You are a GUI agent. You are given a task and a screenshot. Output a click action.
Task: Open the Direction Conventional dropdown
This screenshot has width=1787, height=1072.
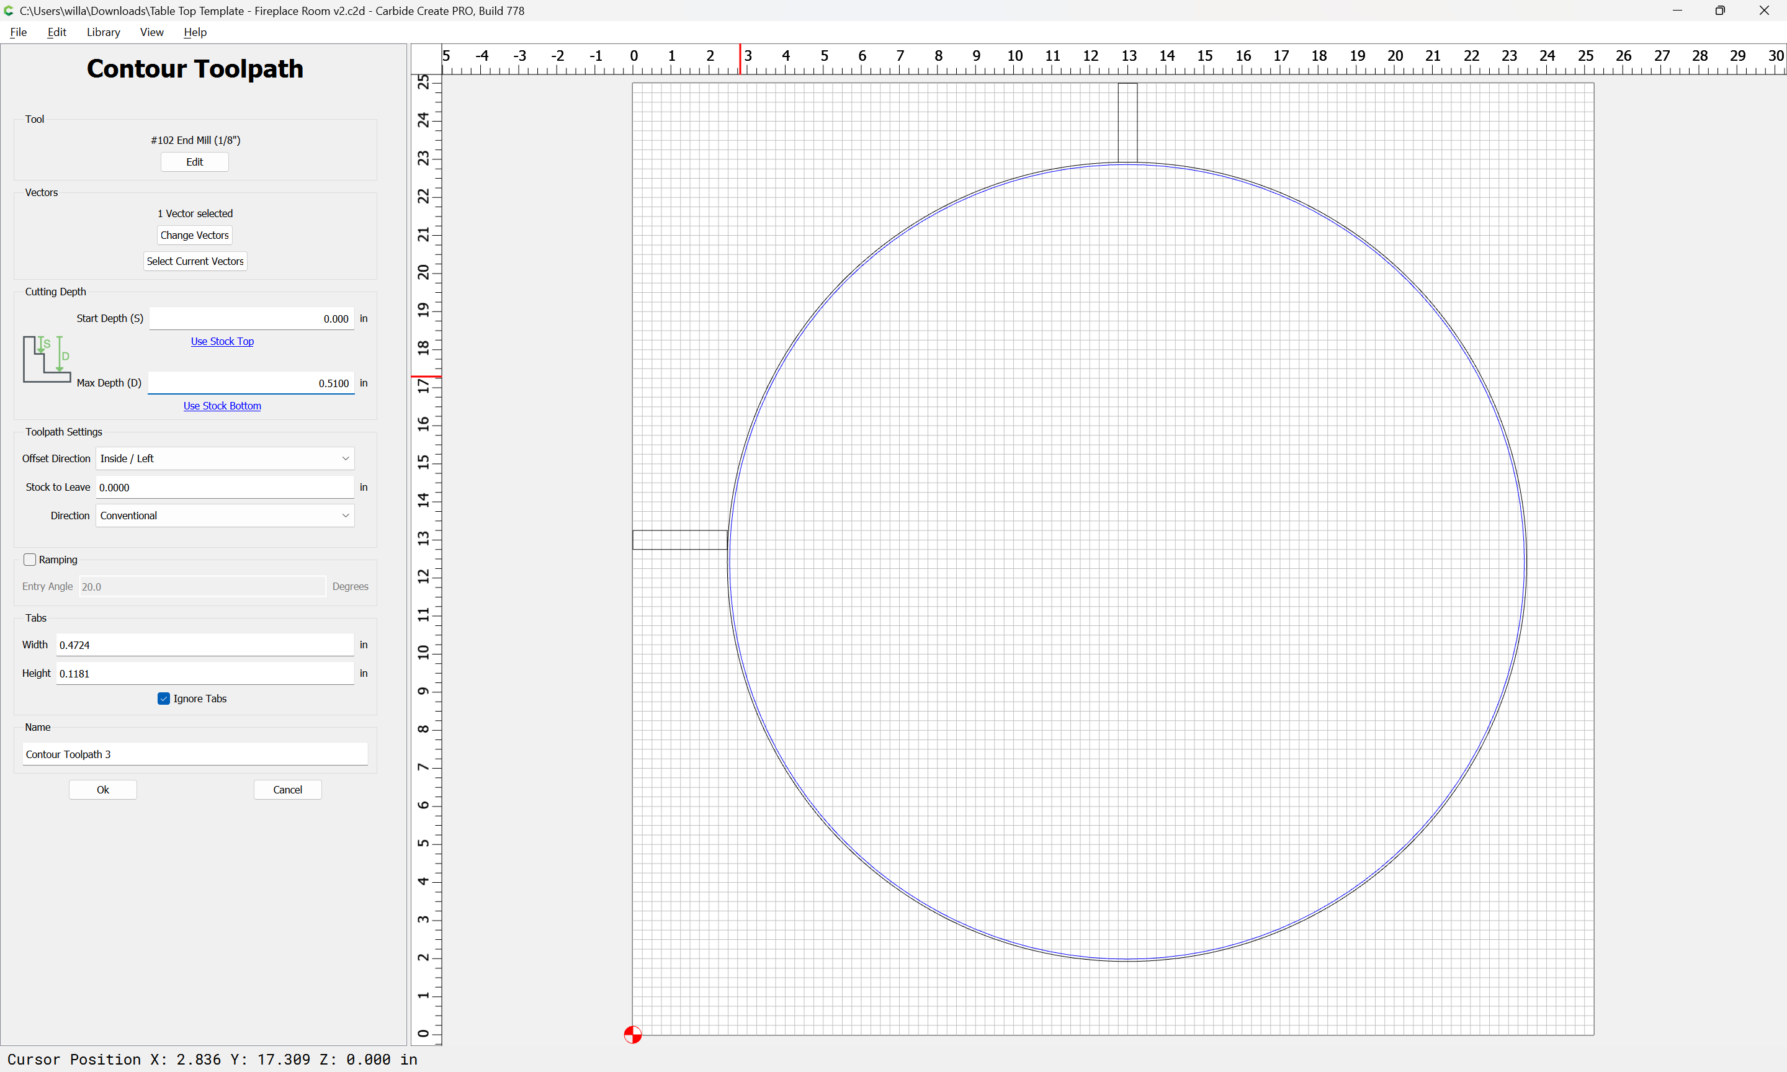point(225,516)
